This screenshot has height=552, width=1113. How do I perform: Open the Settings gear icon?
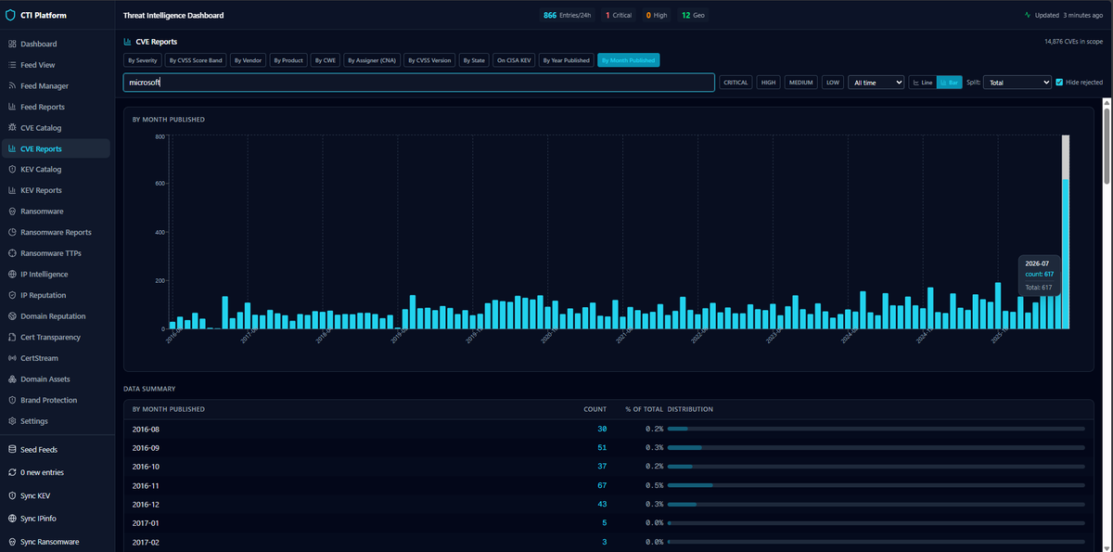pyautogui.click(x=11, y=421)
